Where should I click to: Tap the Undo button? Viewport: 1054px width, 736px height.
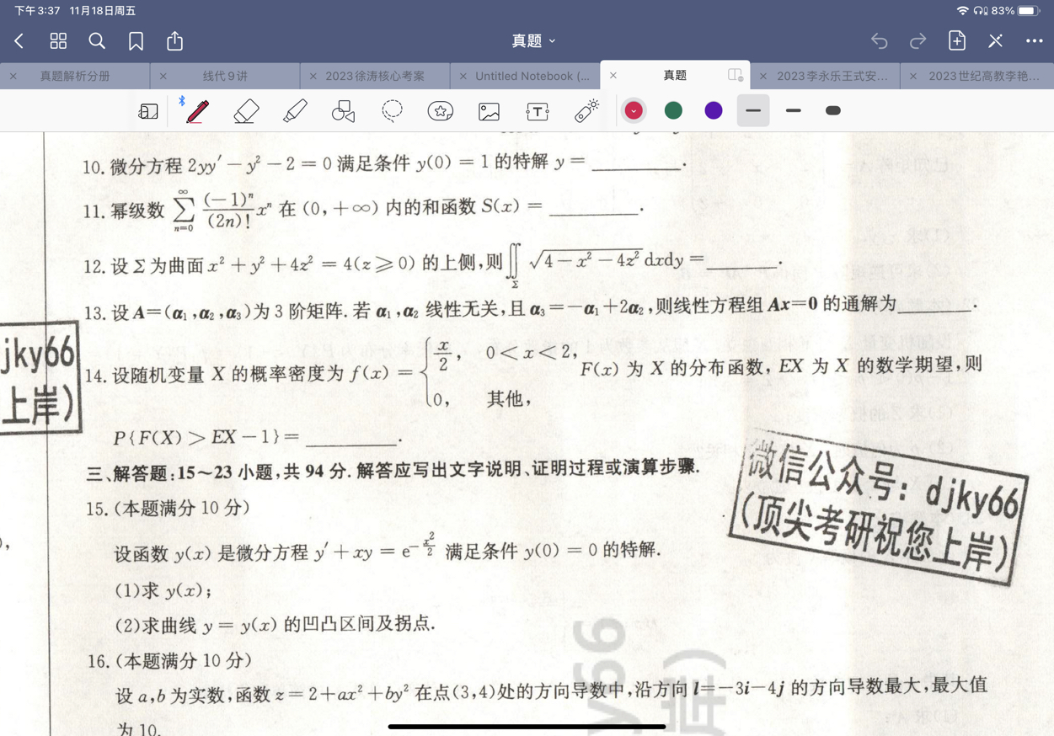click(x=879, y=40)
